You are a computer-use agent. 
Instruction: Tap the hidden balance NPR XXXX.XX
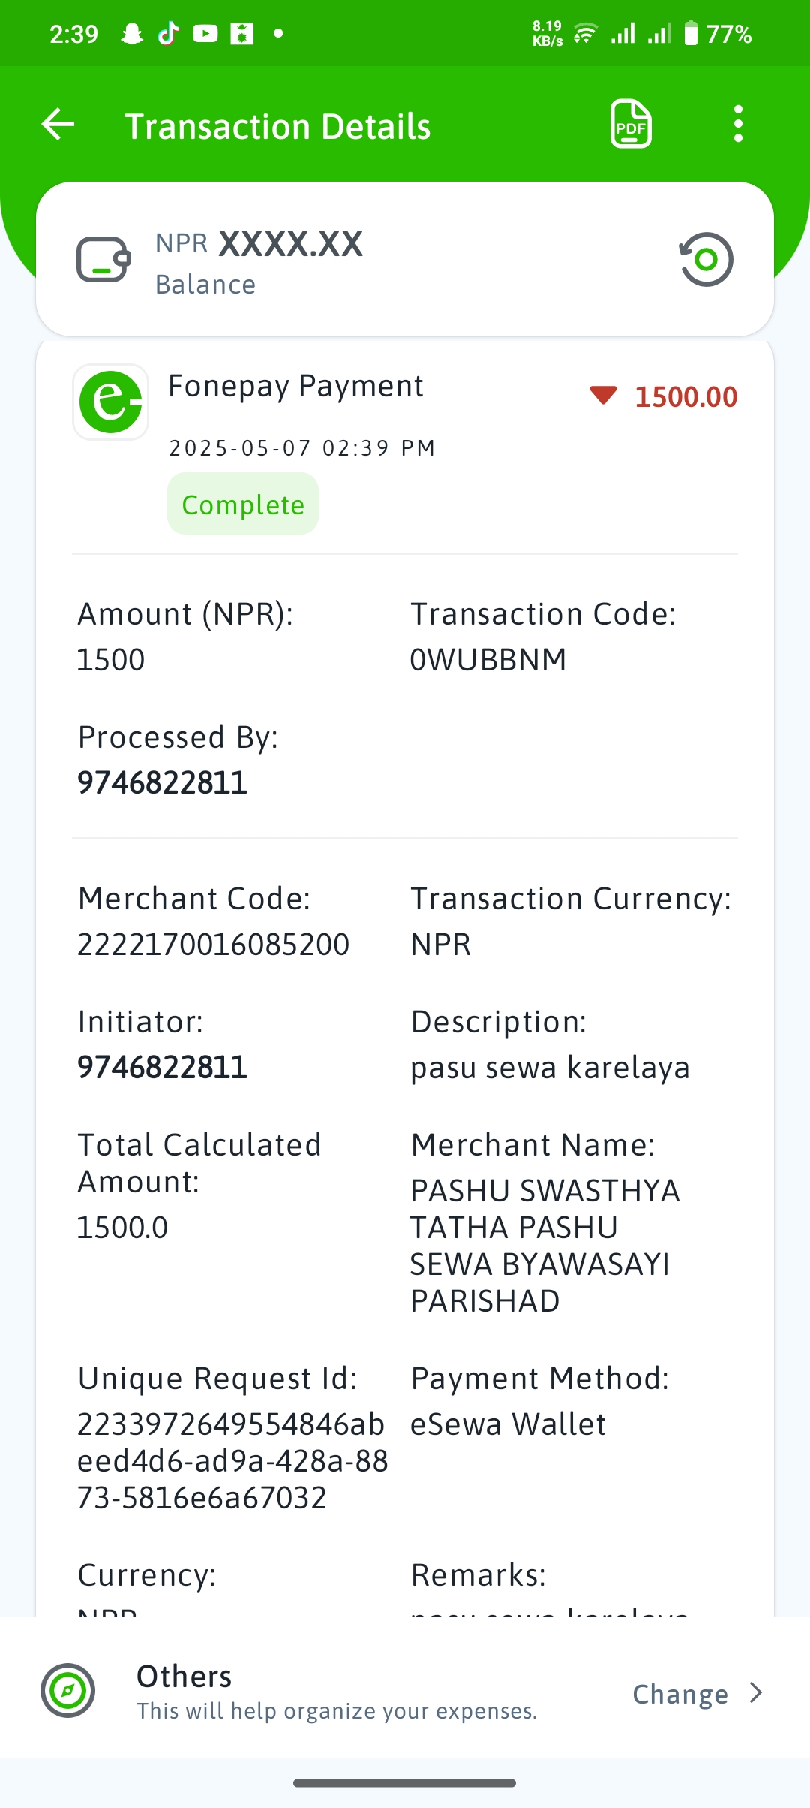point(259,244)
